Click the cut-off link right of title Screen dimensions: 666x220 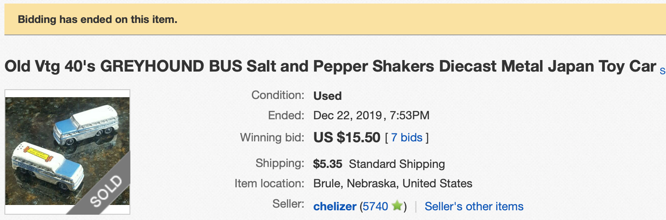click(x=662, y=70)
